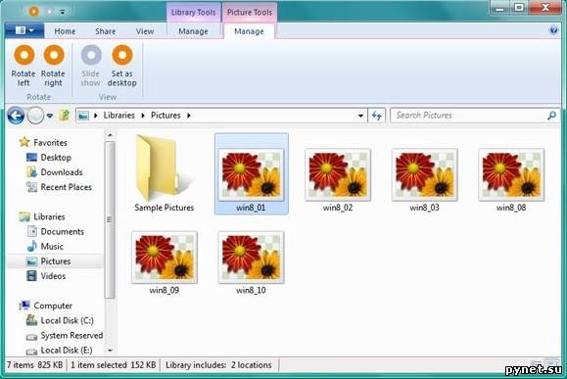The height and width of the screenshot is (379, 567).
Task: Switch to the Home ribbon tab
Action: coord(65,31)
